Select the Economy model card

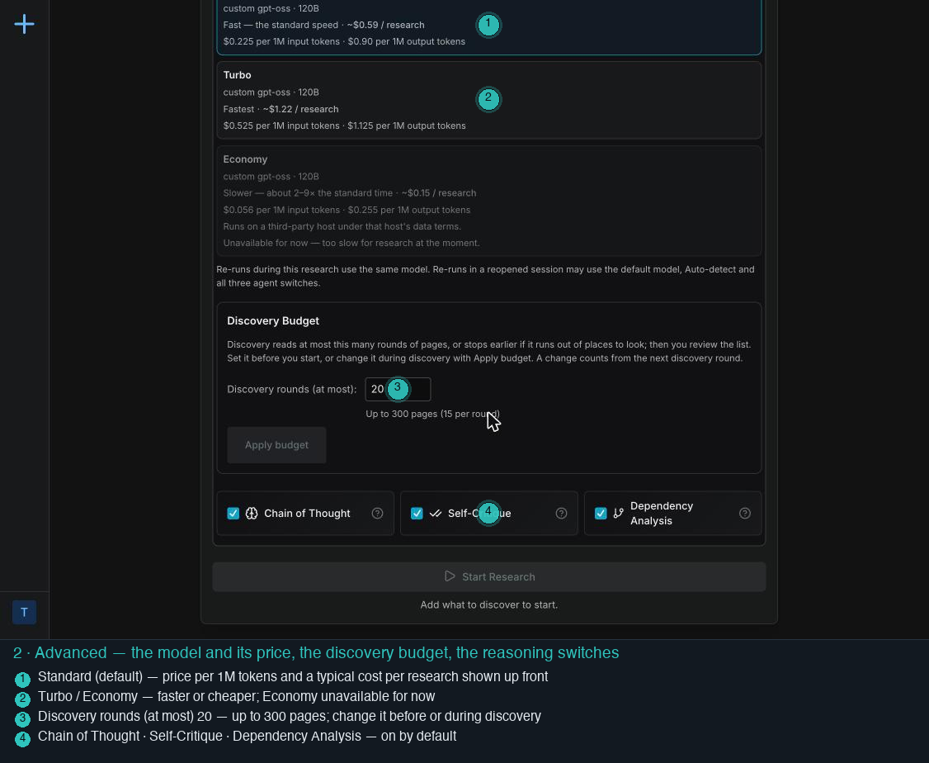pyautogui.click(x=488, y=201)
